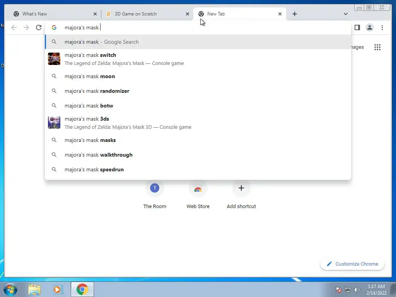Click Customize Chrome button
396x297 pixels.
pyautogui.click(x=352, y=264)
